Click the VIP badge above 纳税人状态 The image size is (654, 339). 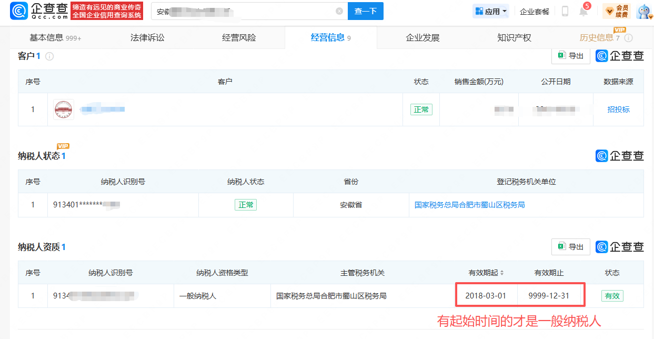point(63,146)
